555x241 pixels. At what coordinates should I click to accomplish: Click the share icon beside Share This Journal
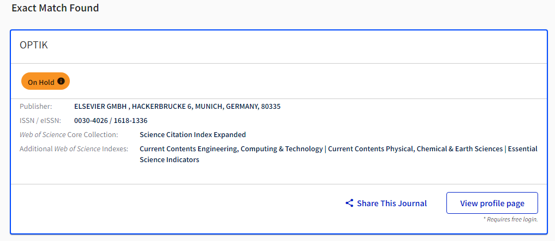coord(349,203)
